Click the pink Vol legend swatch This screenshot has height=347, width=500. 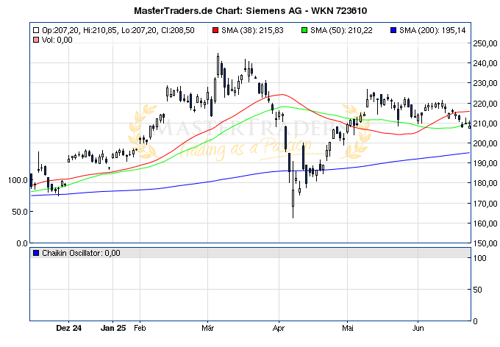(x=36, y=40)
